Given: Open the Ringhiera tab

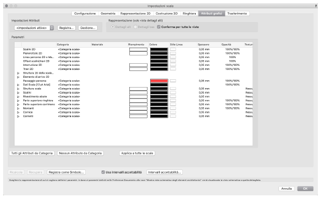Looking at the screenshot, I should 189,13.
